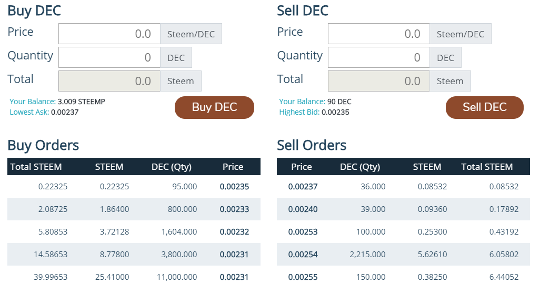Click Buy Orders total 39.99653
Image resolution: width=540 pixels, height=284 pixels.
point(51,277)
